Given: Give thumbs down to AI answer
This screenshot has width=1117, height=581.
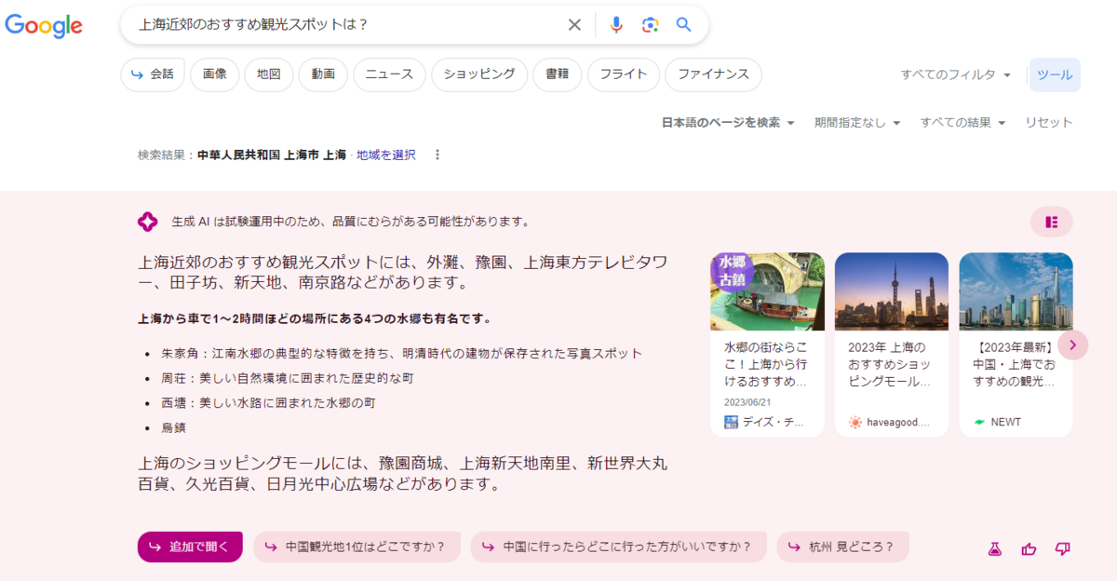Looking at the screenshot, I should (1062, 549).
